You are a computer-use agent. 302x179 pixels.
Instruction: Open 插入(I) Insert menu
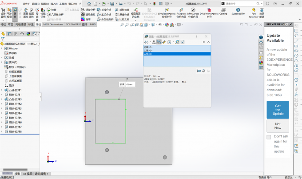pyautogui.click(x=54, y=4)
